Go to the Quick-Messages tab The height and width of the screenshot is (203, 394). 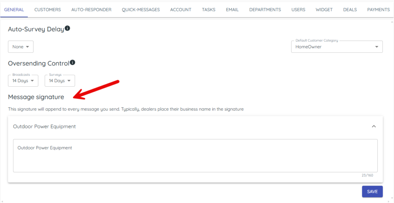click(x=140, y=10)
